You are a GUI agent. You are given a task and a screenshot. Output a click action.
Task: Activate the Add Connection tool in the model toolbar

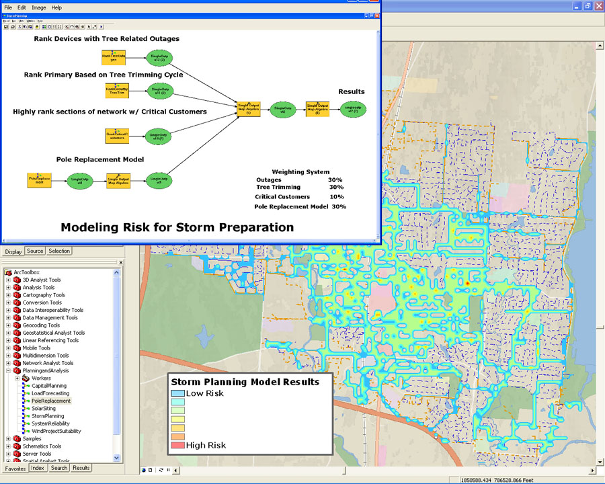click(x=93, y=27)
